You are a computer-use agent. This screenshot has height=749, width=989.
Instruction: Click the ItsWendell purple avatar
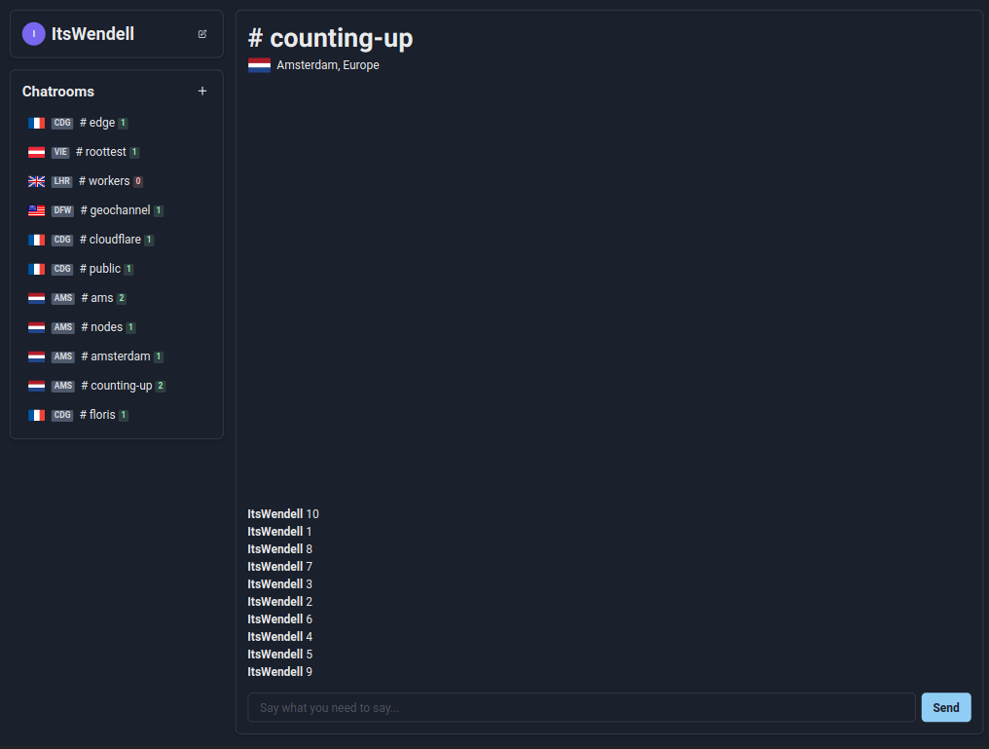coord(33,34)
